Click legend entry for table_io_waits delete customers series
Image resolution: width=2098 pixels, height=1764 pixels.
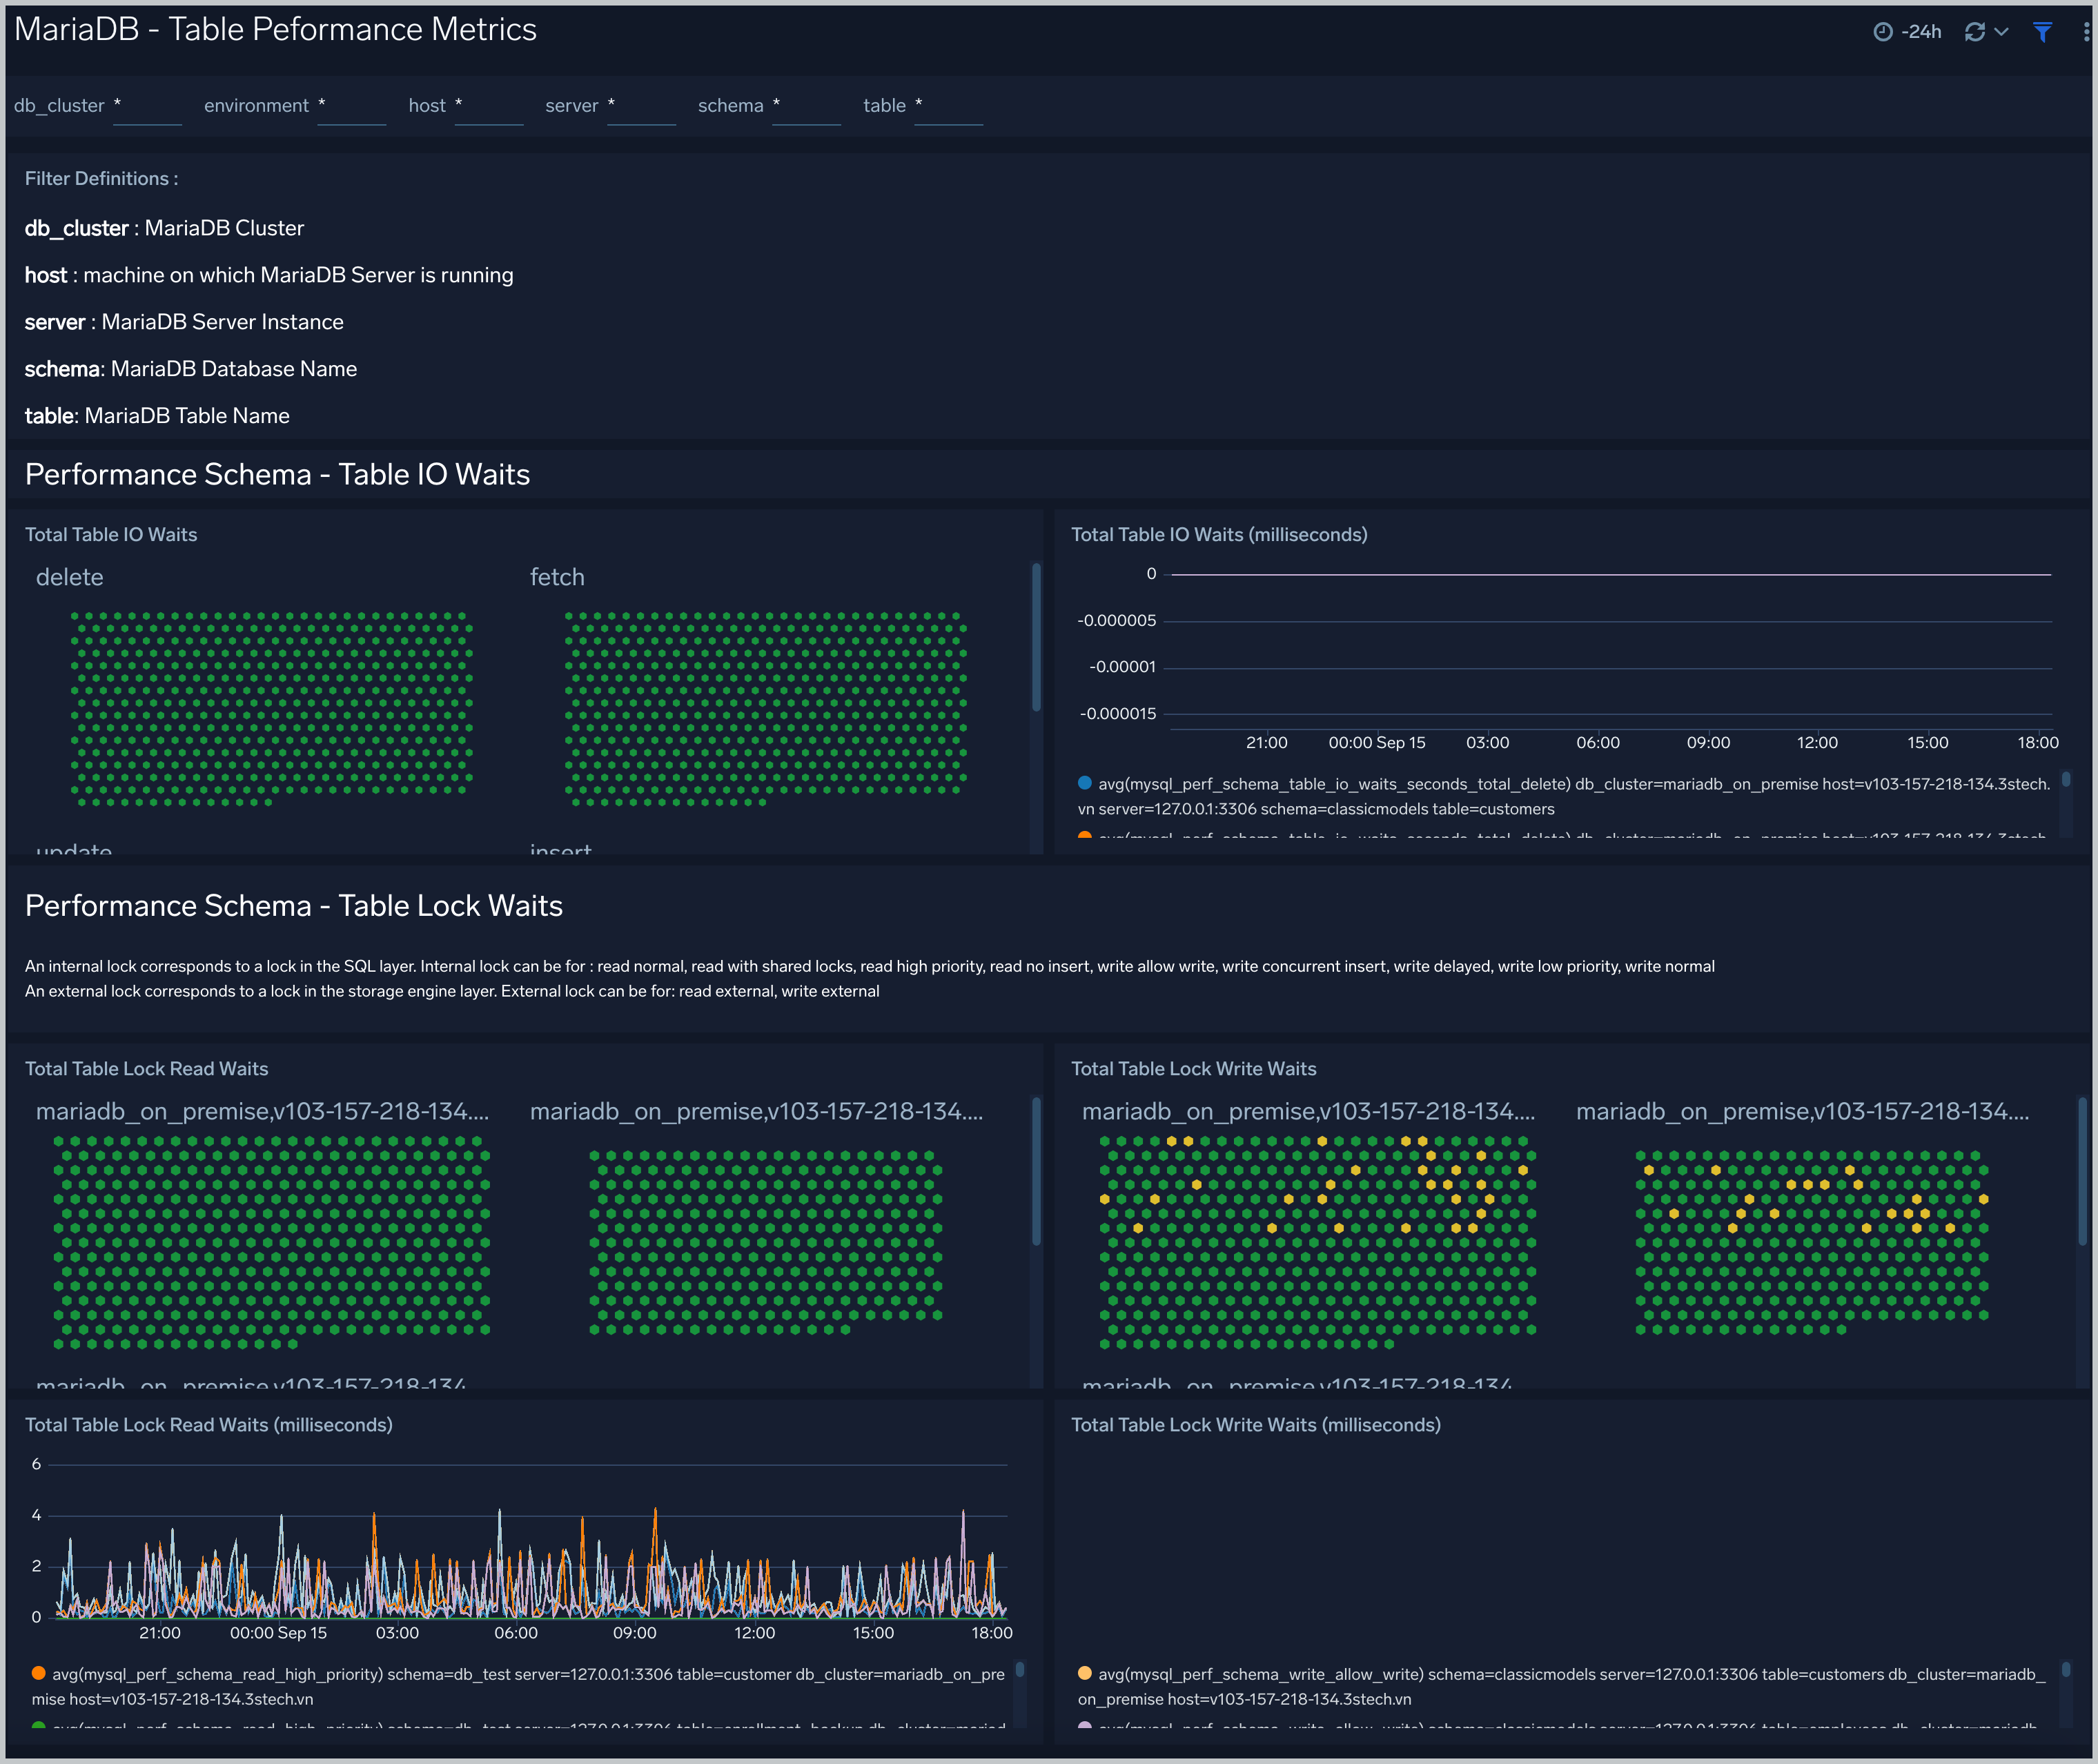point(1564,796)
